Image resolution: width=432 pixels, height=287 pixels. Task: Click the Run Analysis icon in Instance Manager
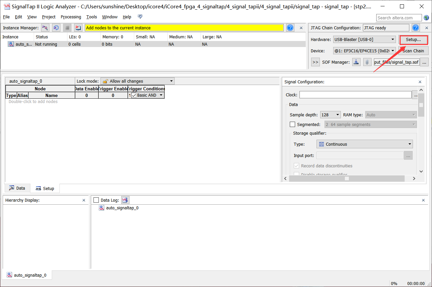pyautogui.click(x=45, y=28)
